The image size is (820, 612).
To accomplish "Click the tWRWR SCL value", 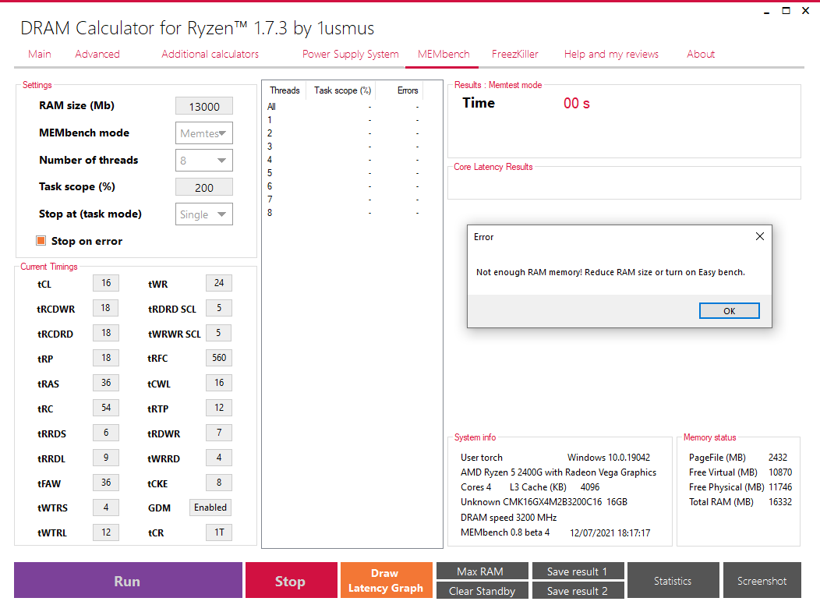I will [219, 333].
